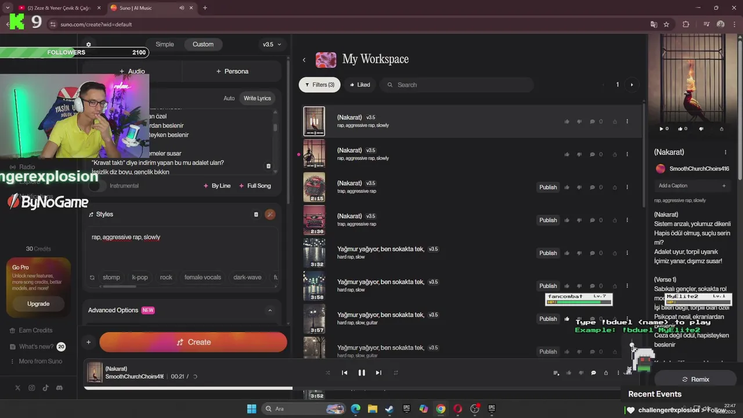Like the song from the detail panel cover
The image size is (743, 418).
coord(683,129)
